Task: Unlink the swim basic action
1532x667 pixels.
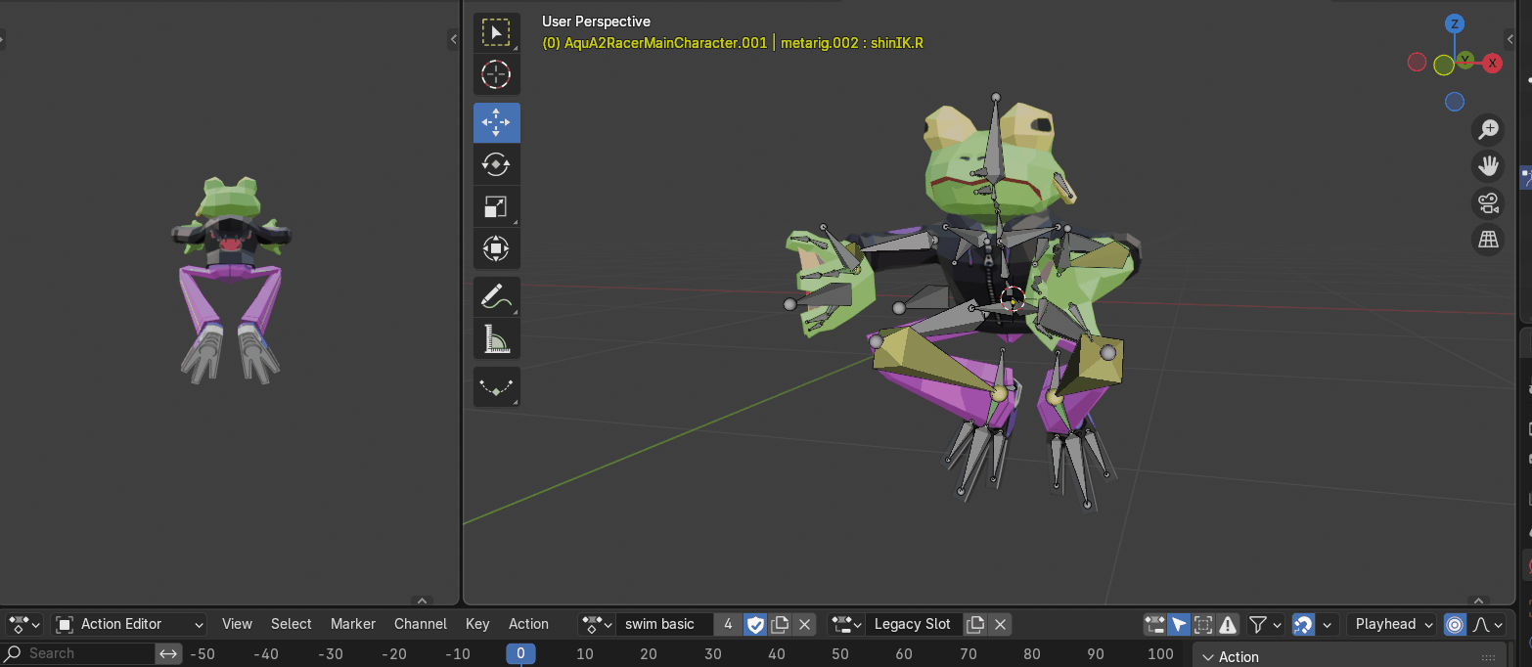Action: pos(804,624)
